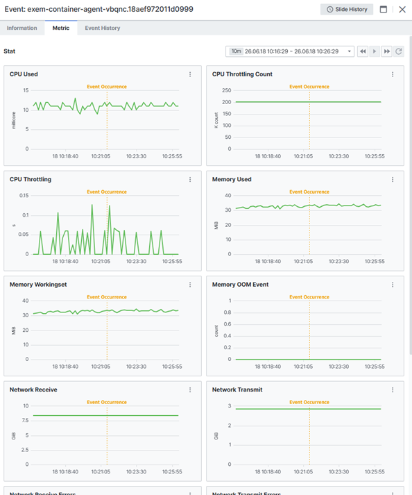Expand the 10m time range dropdown

pos(290,51)
